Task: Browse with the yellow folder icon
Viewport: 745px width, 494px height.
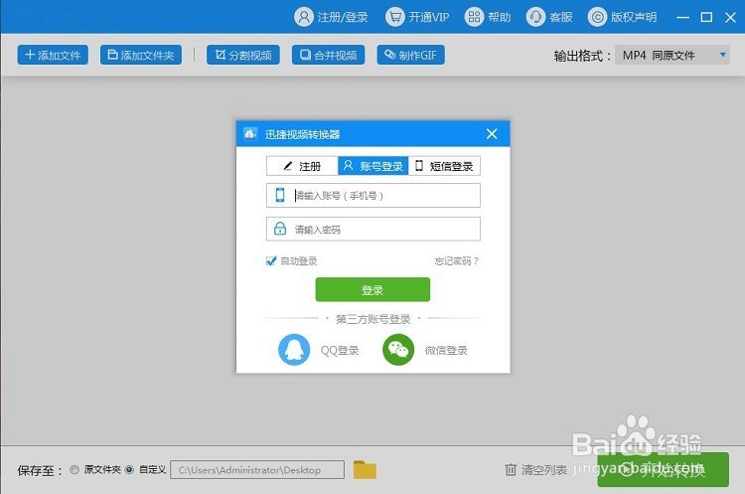Action: (x=365, y=470)
